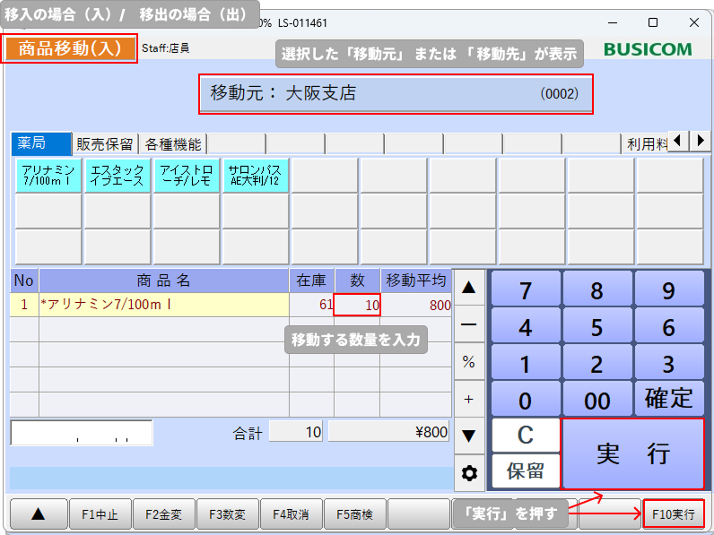Click the quantity cell showing 10
This screenshot has height=535, width=714.
point(357,305)
